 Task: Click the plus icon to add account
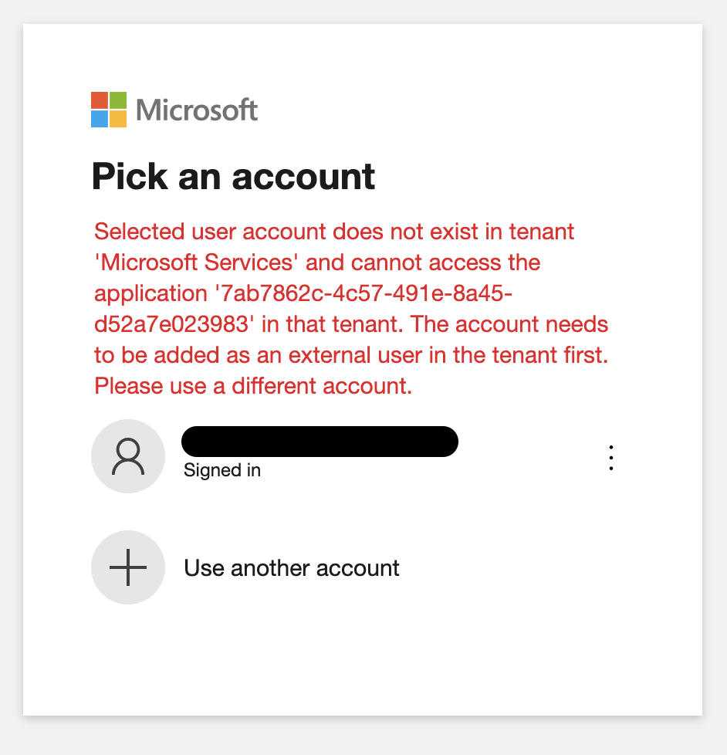pos(128,567)
